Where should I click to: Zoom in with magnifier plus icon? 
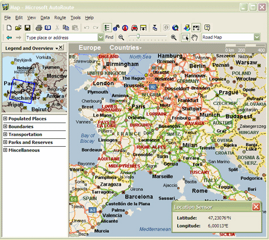coord(174,37)
